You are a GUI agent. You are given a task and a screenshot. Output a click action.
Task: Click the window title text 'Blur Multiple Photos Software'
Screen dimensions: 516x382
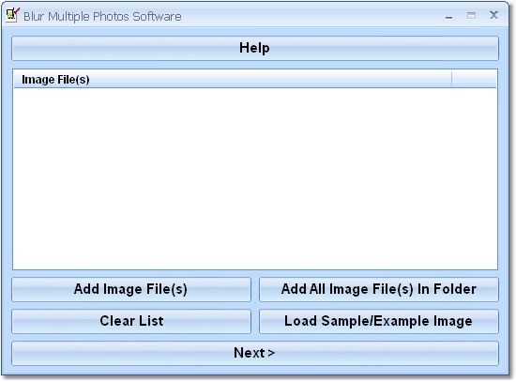pos(102,17)
